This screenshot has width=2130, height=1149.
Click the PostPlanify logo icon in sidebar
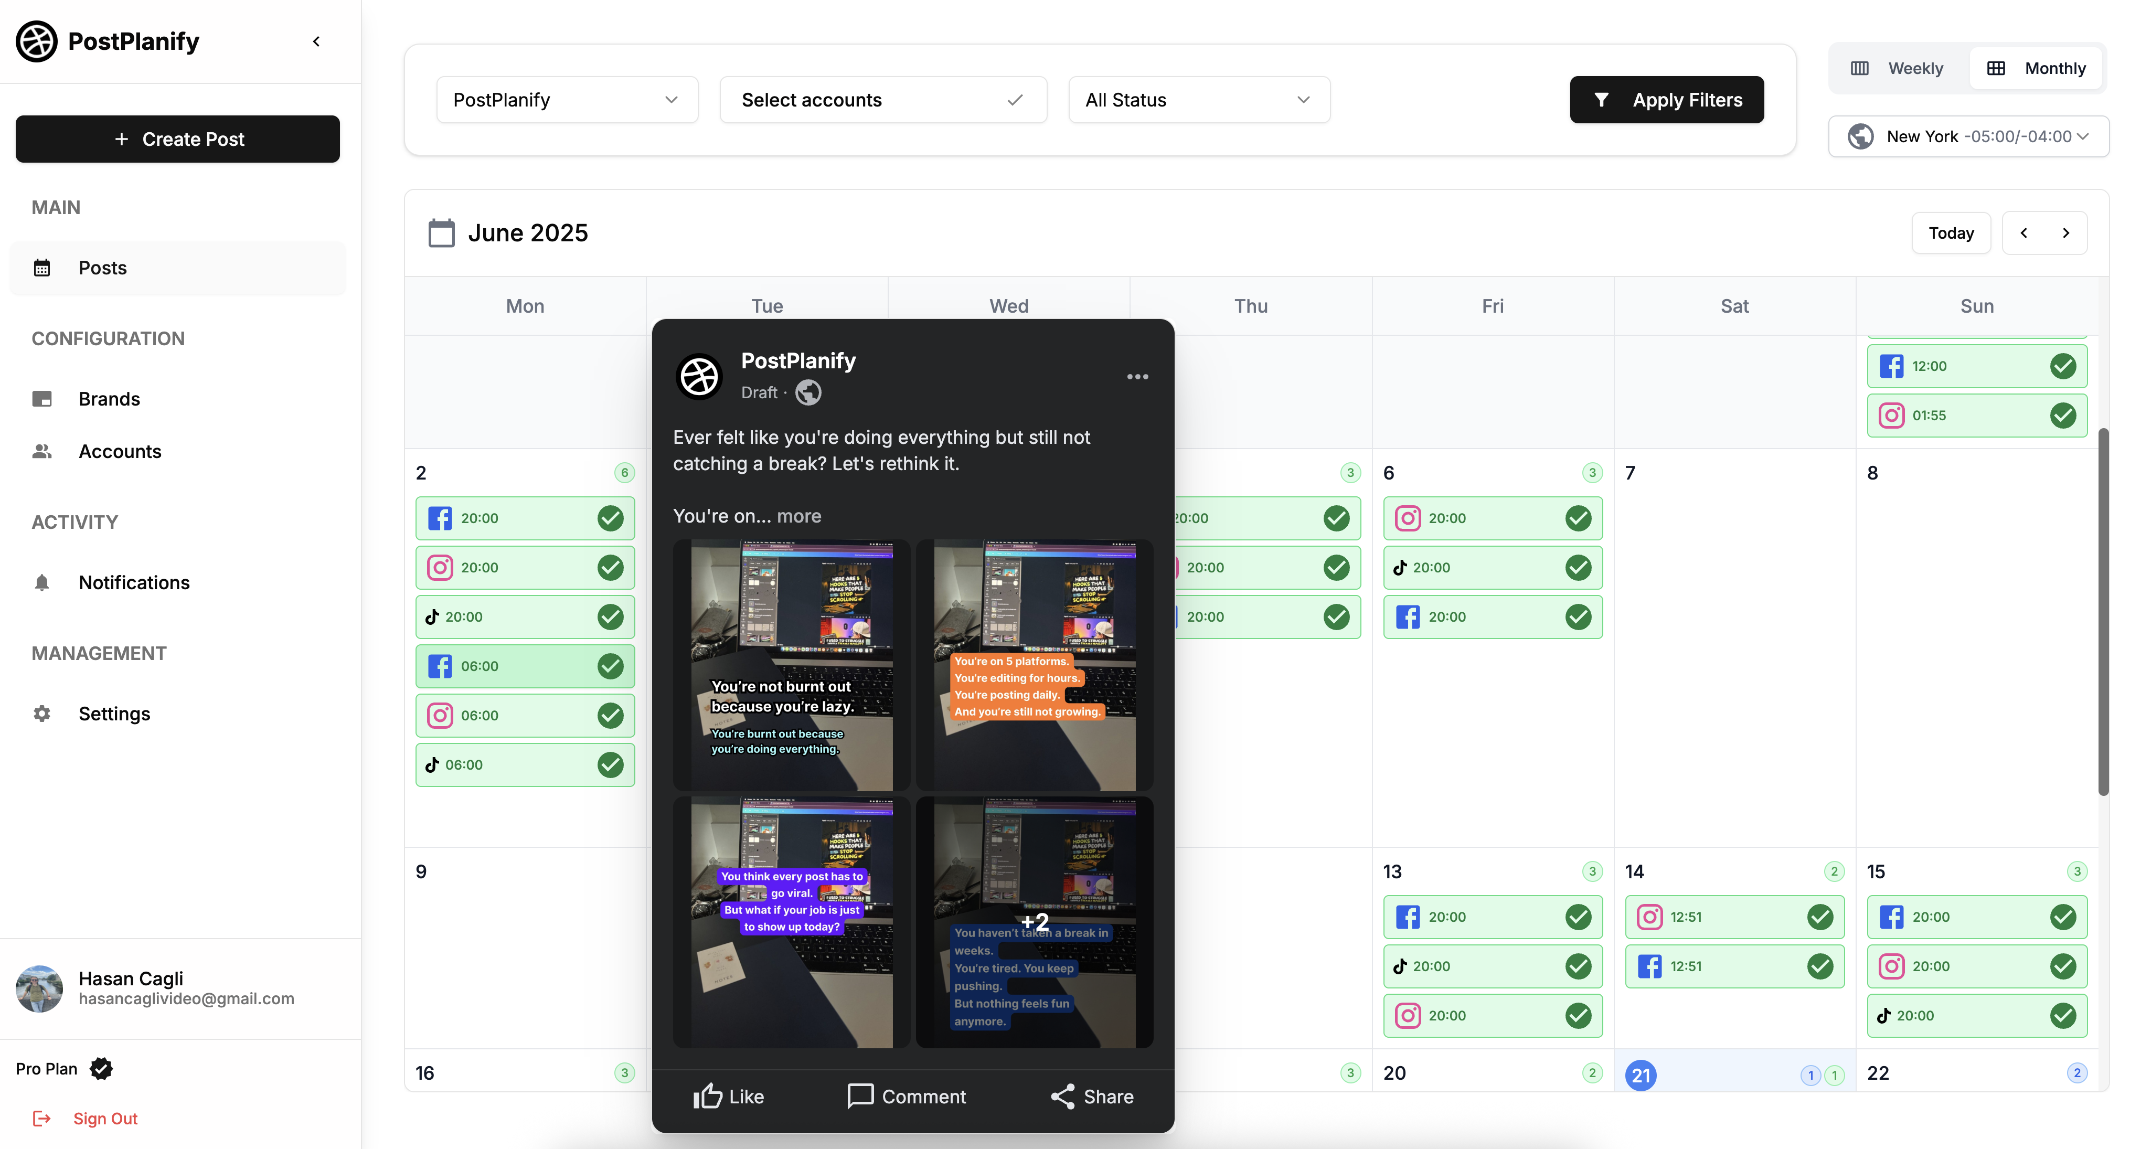click(37, 41)
